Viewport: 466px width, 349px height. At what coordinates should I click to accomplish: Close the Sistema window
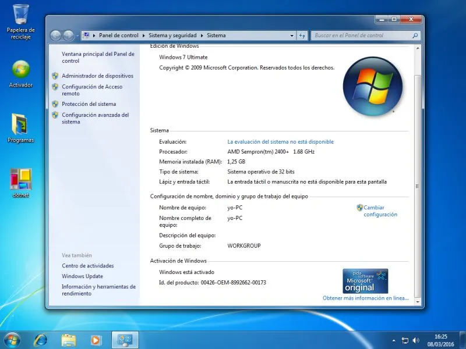pos(411,20)
